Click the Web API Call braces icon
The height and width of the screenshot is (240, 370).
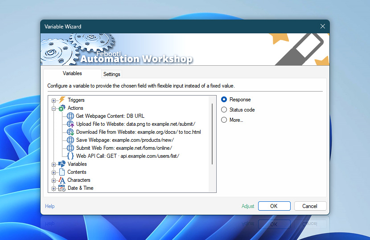point(70,156)
